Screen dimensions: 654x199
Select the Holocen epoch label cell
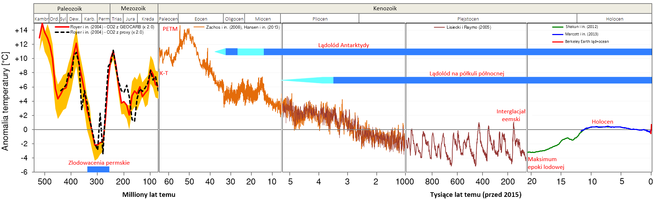pyautogui.click(x=614, y=19)
